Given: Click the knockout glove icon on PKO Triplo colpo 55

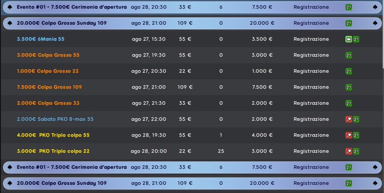Looking at the screenshot, I should point(348,135).
